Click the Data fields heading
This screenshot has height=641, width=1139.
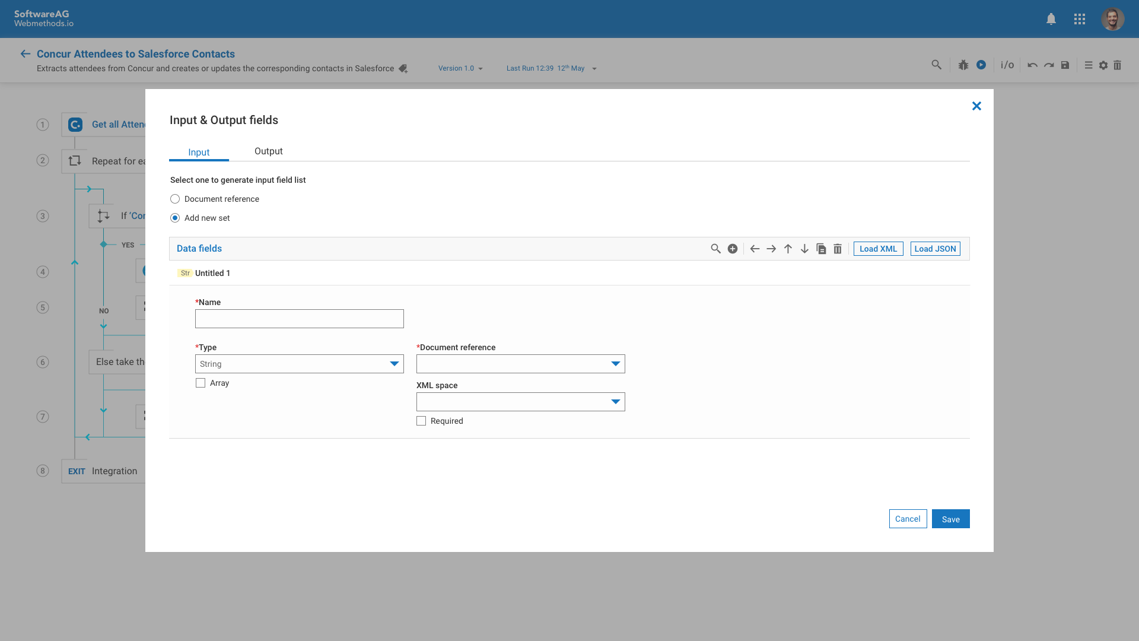(x=199, y=249)
